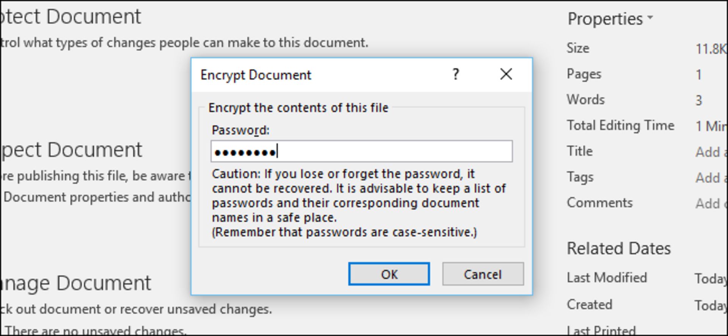Click the Size property label

(x=578, y=48)
